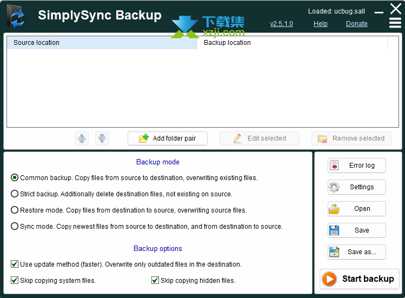This screenshot has width=405, height=298.
Task: Open the Help link
Action: click(320, 24)
